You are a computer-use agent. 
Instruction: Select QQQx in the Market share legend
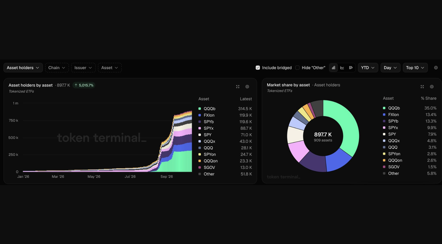coord(394,141)
